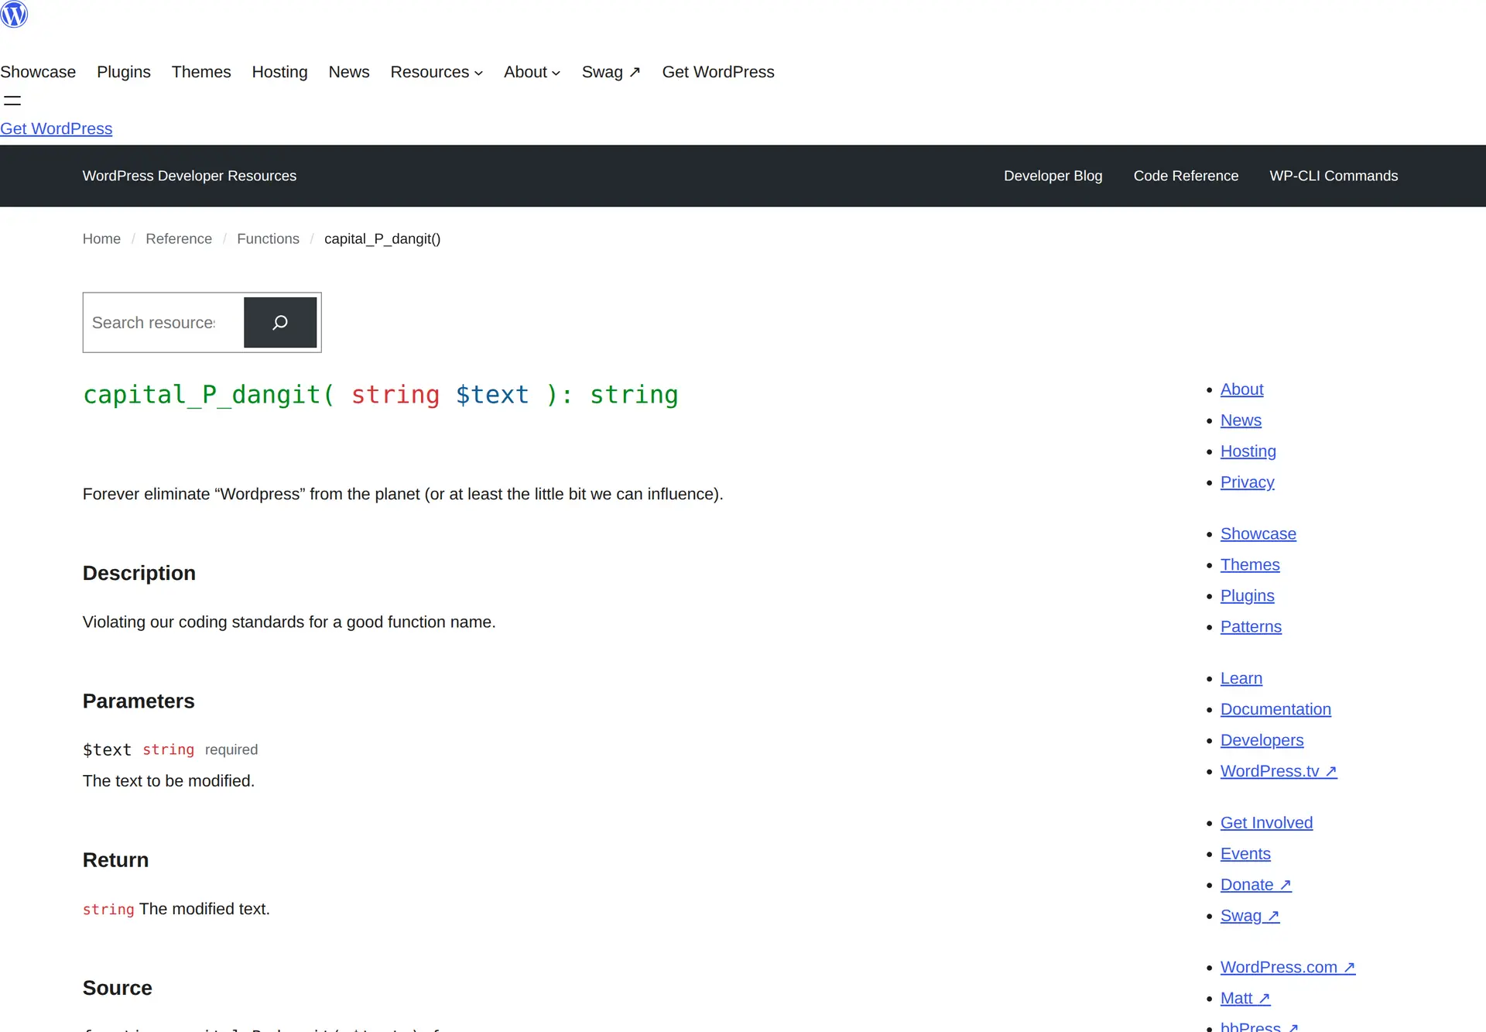Click Get WordPress in the top navigation
Viewport: 1486px width, 1032px height.
pyautogui.click(x=718, y=72)
